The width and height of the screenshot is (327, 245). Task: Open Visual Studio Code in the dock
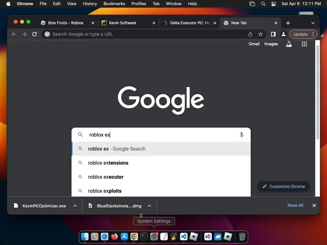tap(184, 237)
